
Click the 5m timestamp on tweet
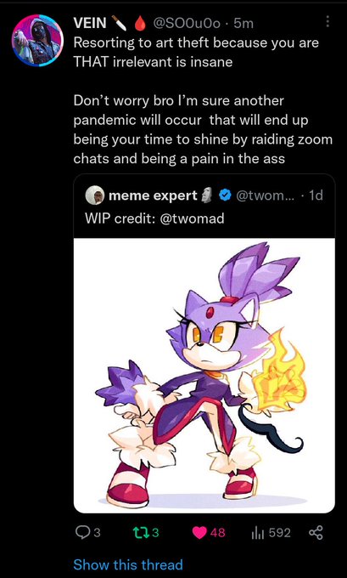243,23
